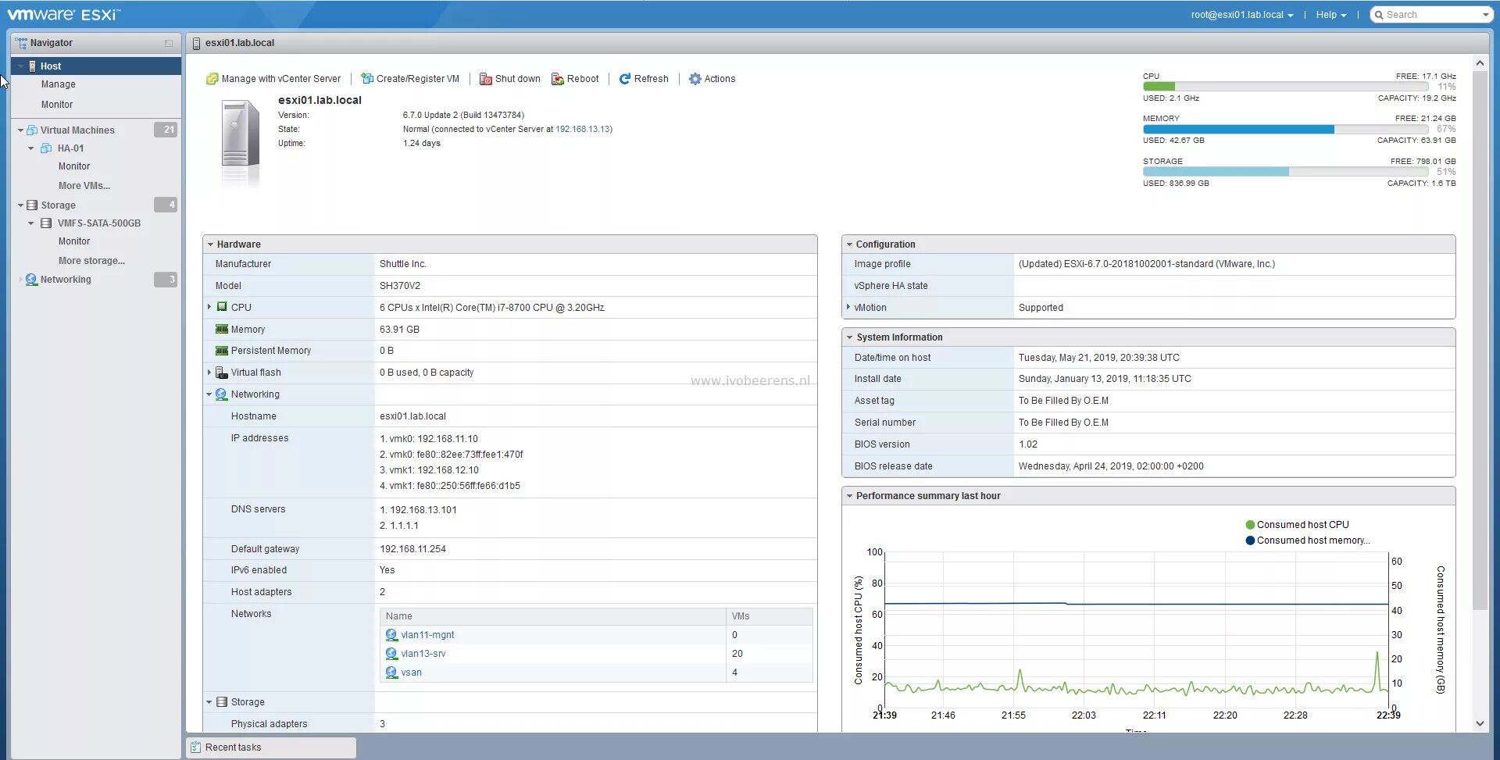Click the Memory usage bar
This screenshot has height=760, width=1500.
click(1286, 130)
